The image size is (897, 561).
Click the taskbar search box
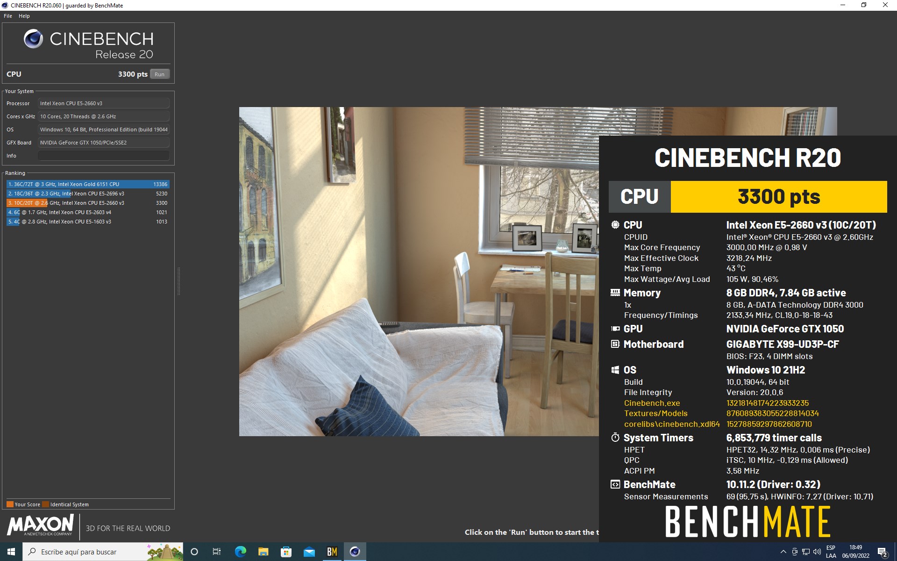tap(103, 552)
